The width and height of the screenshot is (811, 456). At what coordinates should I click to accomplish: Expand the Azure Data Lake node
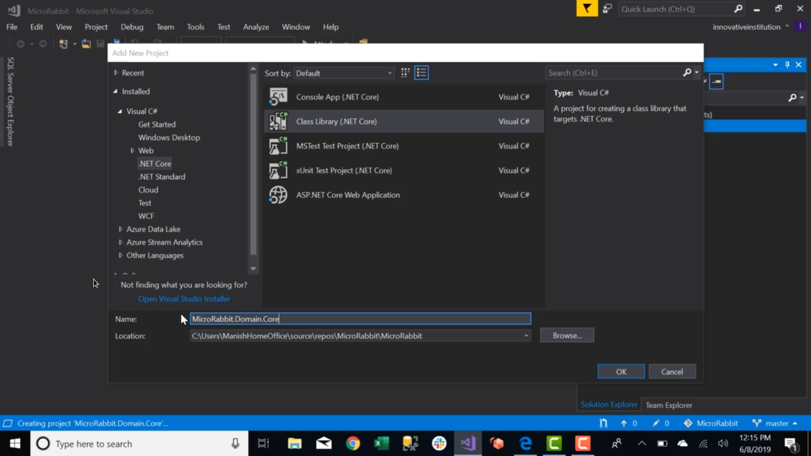[x=121, y=229]
